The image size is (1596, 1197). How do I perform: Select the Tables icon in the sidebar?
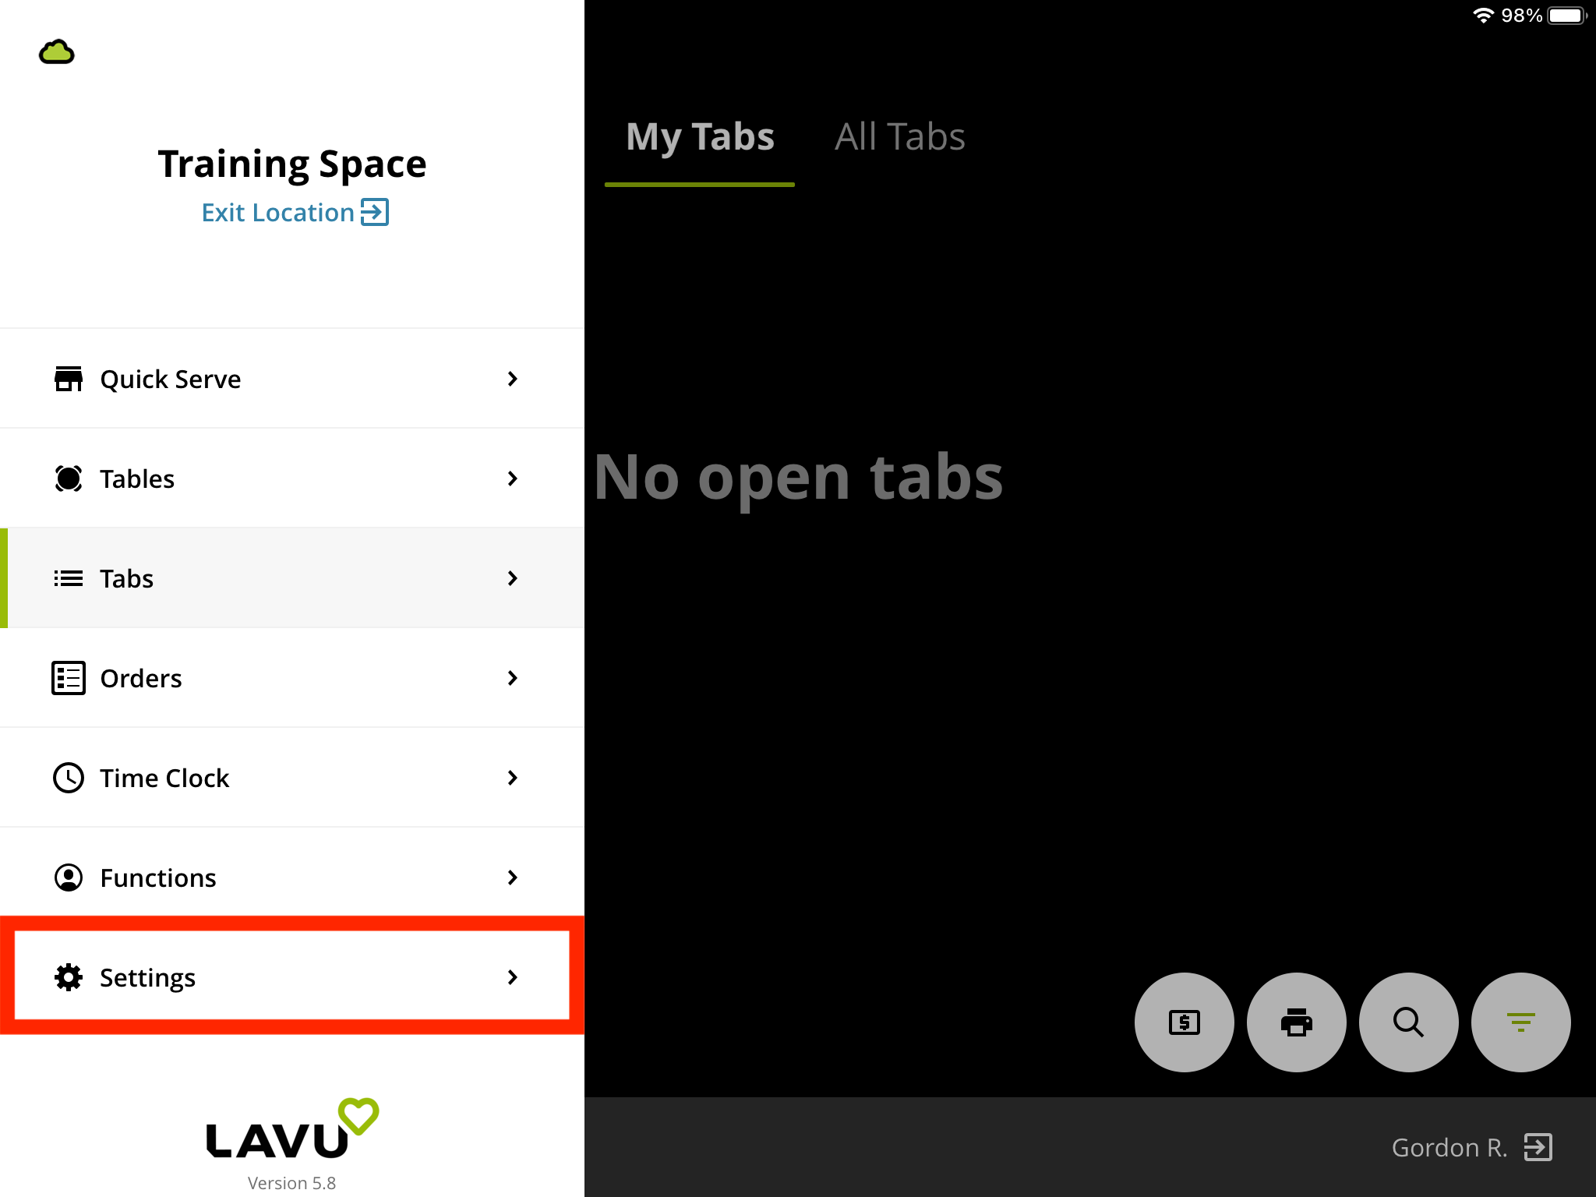click(69, 478)
